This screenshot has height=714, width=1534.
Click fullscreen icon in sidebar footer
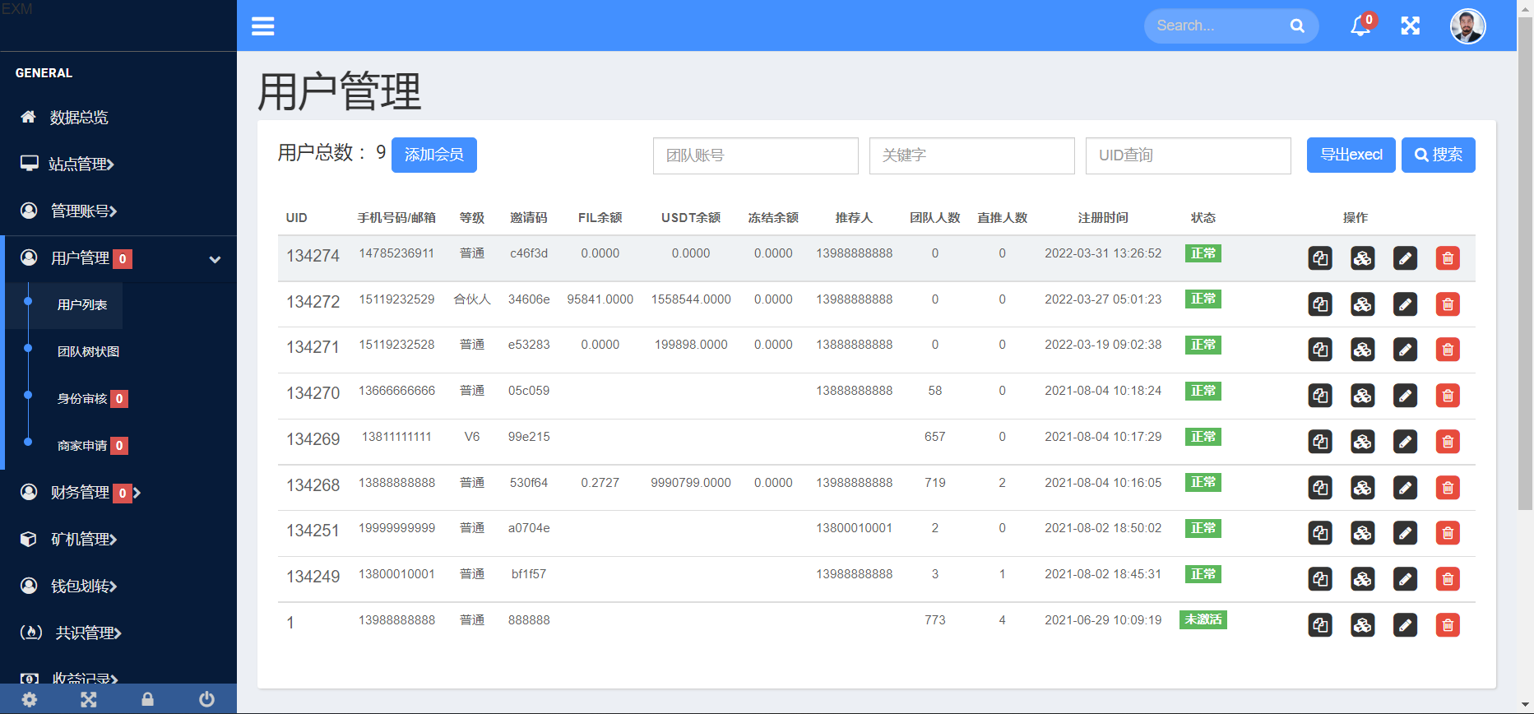[89, 699]
